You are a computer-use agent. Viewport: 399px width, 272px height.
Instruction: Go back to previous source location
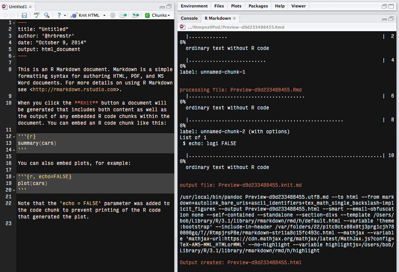click(x=5, y=16)
